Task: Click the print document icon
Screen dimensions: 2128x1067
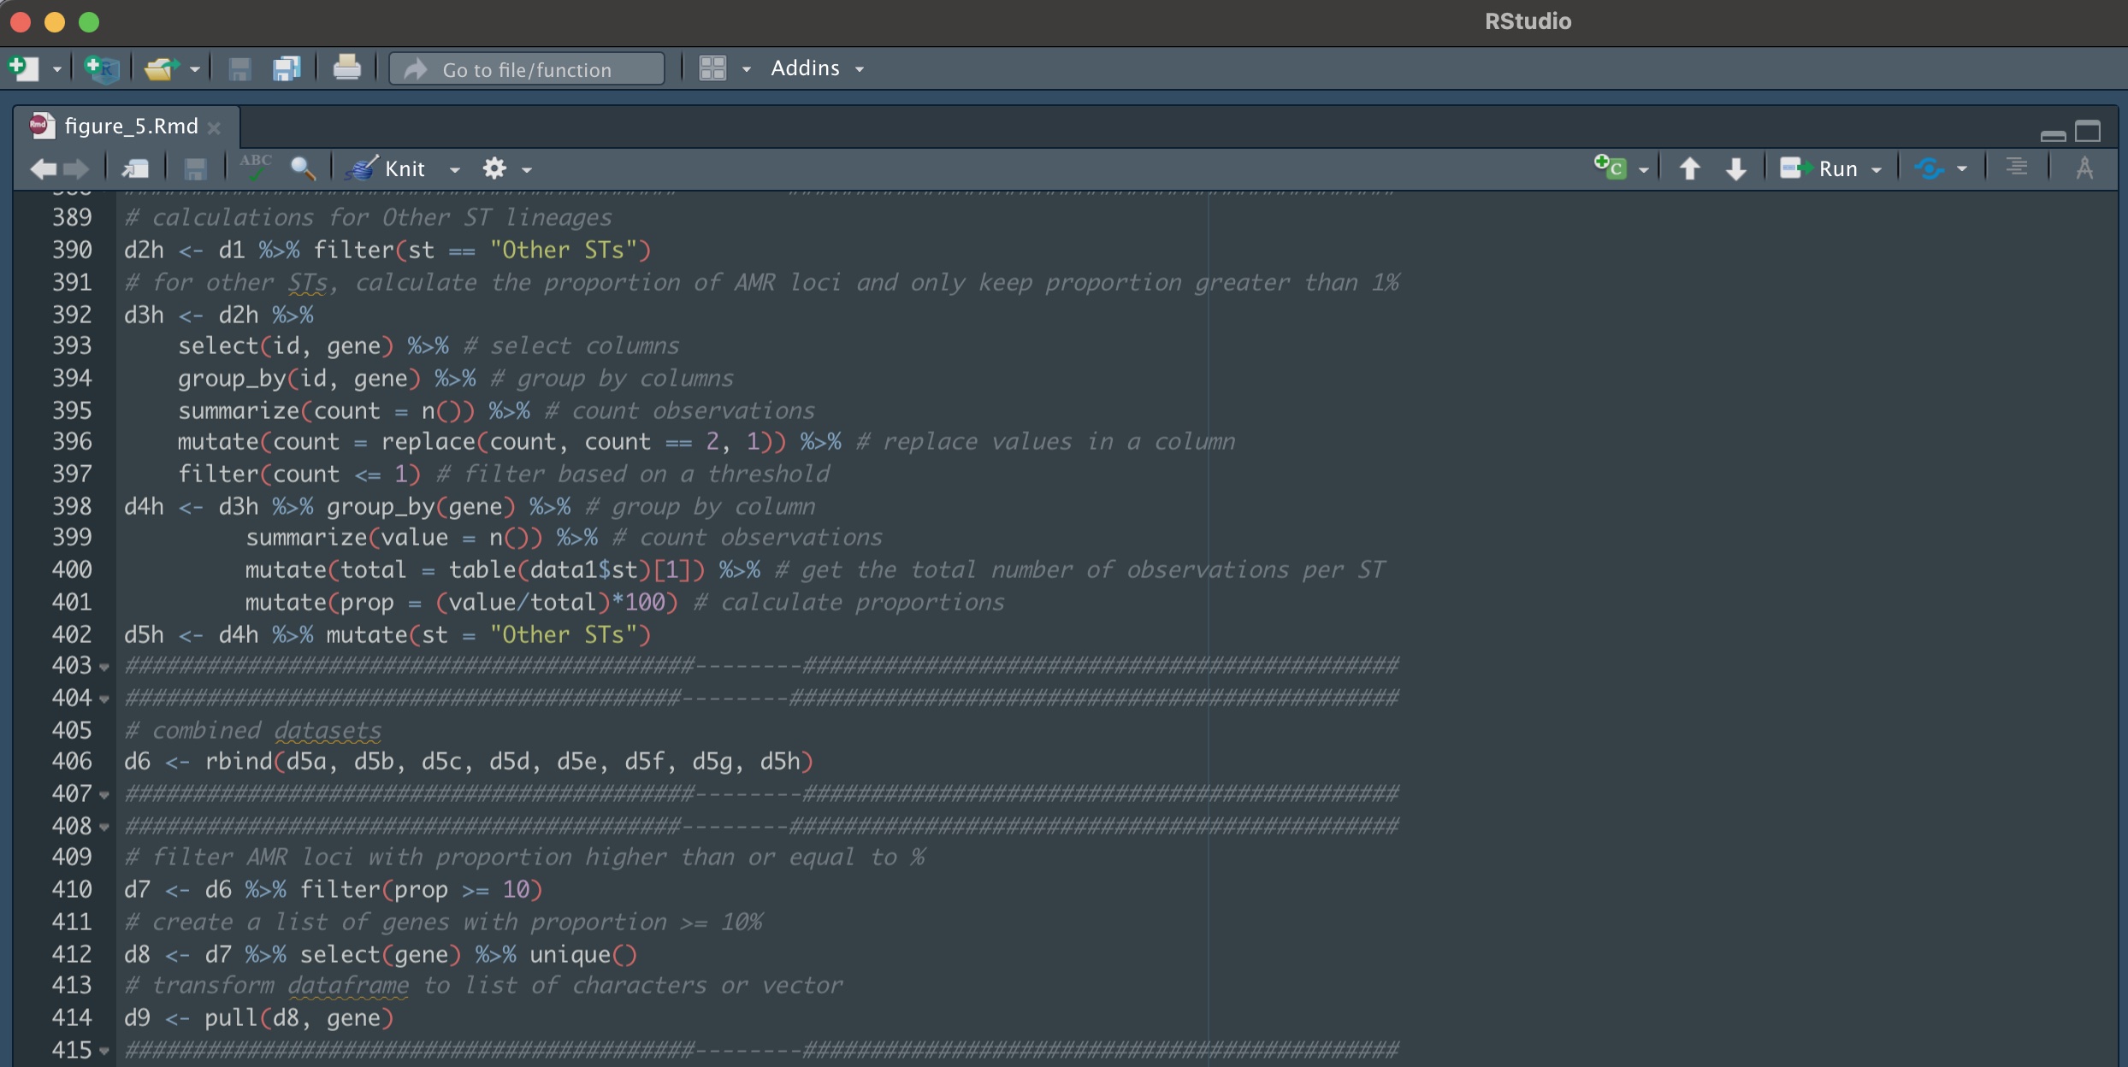Action: tap(346, 68)
